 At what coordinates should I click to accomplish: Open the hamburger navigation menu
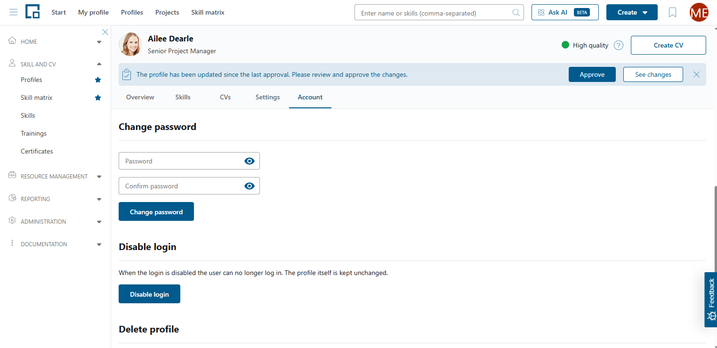tap(14, 12)
